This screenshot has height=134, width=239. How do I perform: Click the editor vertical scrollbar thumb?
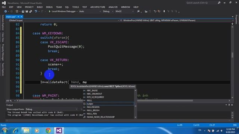pyautogui.click(x=232, y=55)
